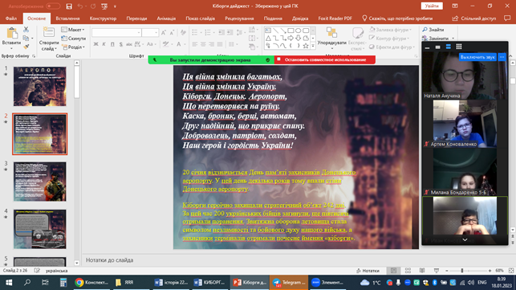Toggle the Нотатки pane in status bar

pyautogui.click(x=368, y=271)
